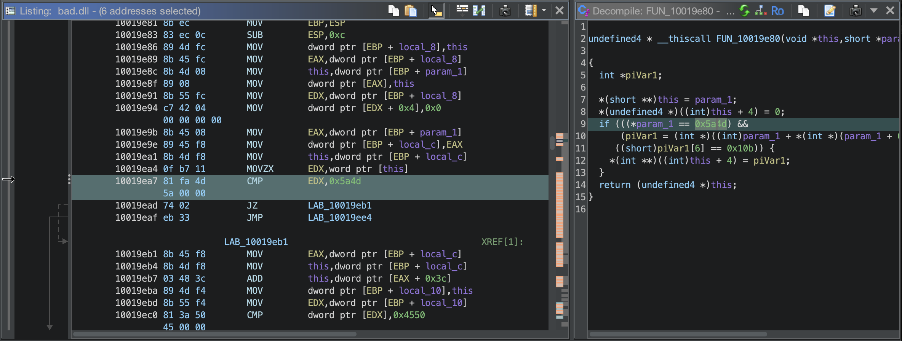This screenshot has height=341, width=902.
Task: Take a snapshot of the Decompile window
Action: click(856, 11)
